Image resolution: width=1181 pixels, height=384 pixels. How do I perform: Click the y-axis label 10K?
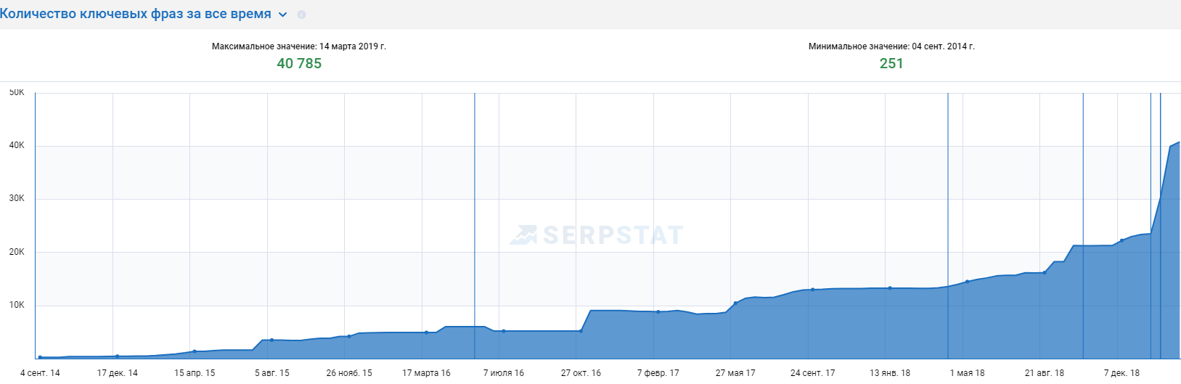(x=17, y=305)
